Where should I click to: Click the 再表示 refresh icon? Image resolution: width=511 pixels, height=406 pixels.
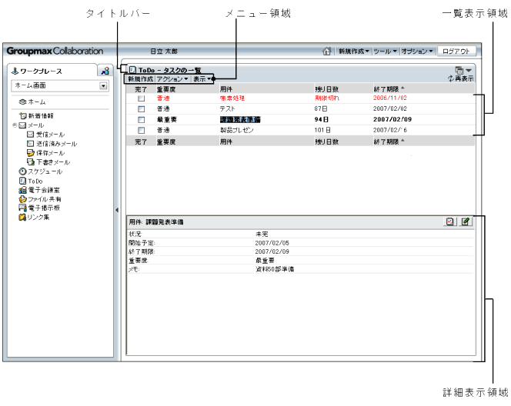461,78
